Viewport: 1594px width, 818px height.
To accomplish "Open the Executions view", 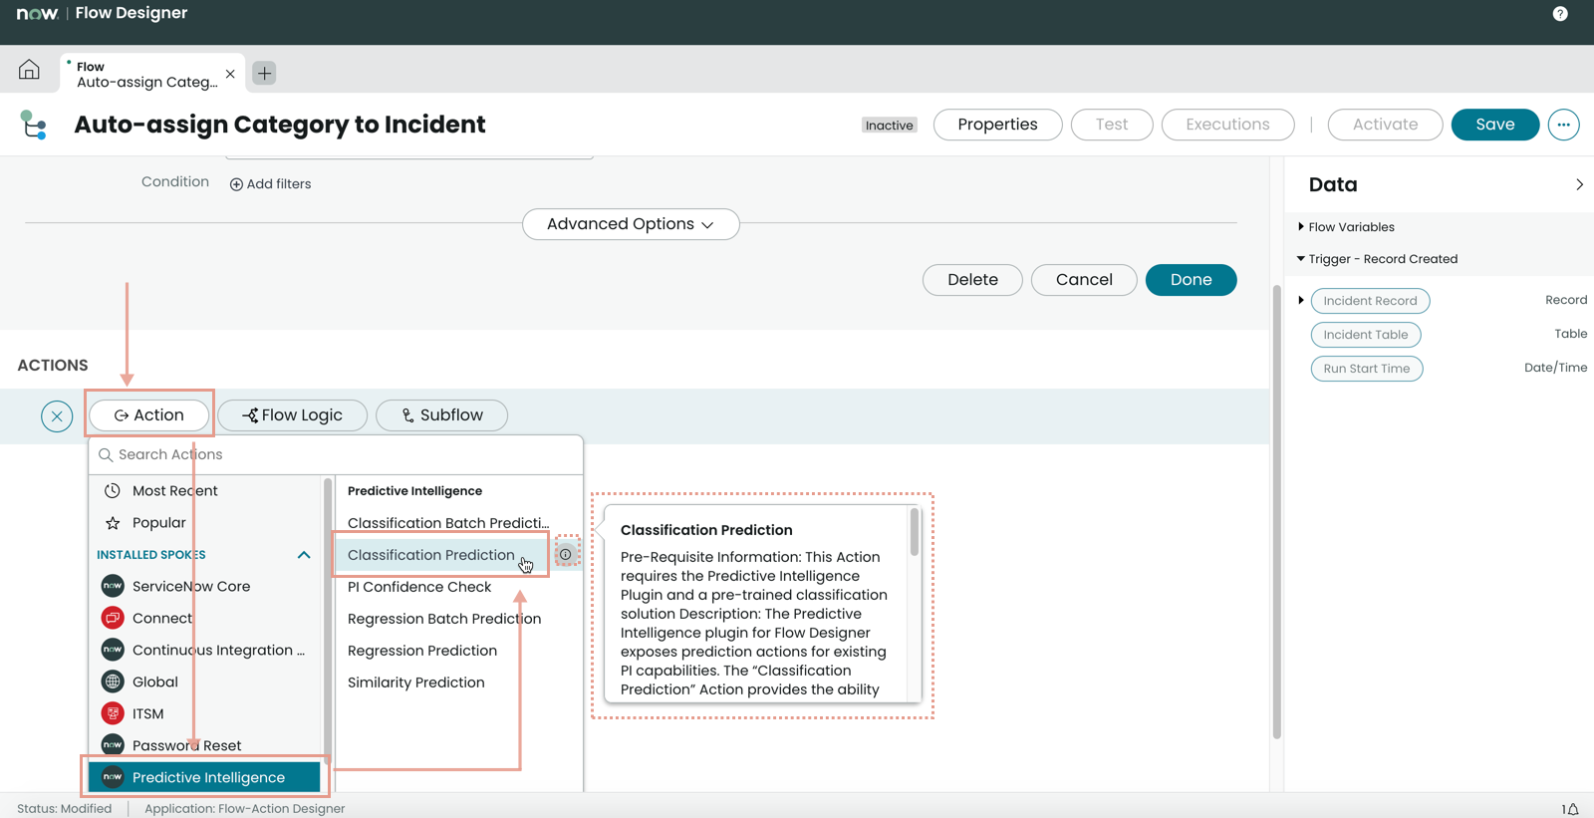I will point(1227,125).
